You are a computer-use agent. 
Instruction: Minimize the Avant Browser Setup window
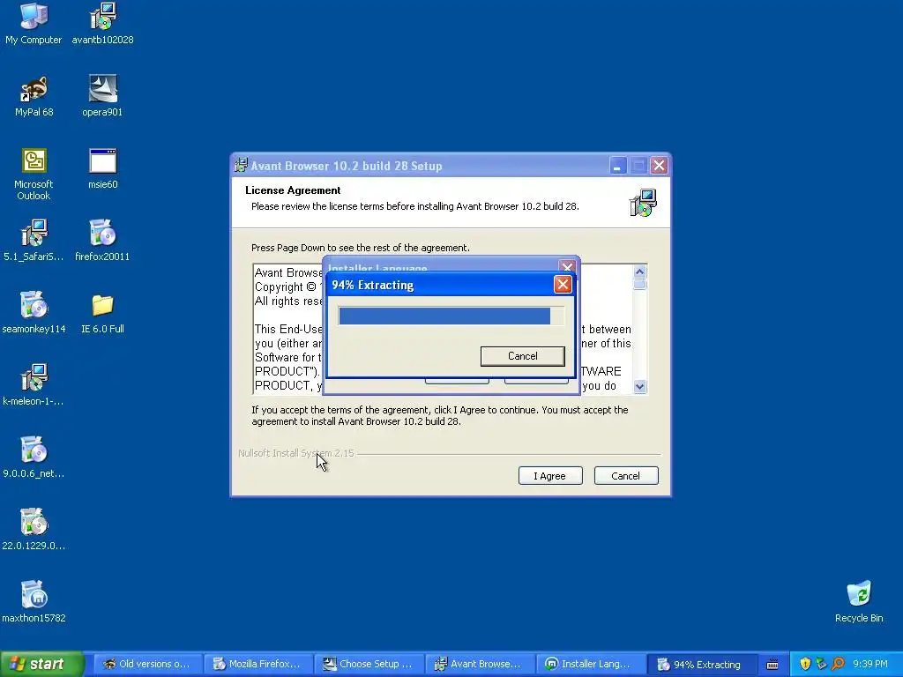click(x=618, y=166)
